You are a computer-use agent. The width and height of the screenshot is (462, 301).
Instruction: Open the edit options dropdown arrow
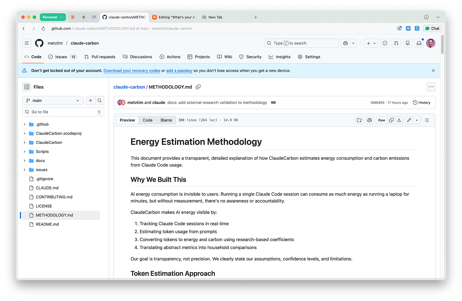click(x=417, y=120)
